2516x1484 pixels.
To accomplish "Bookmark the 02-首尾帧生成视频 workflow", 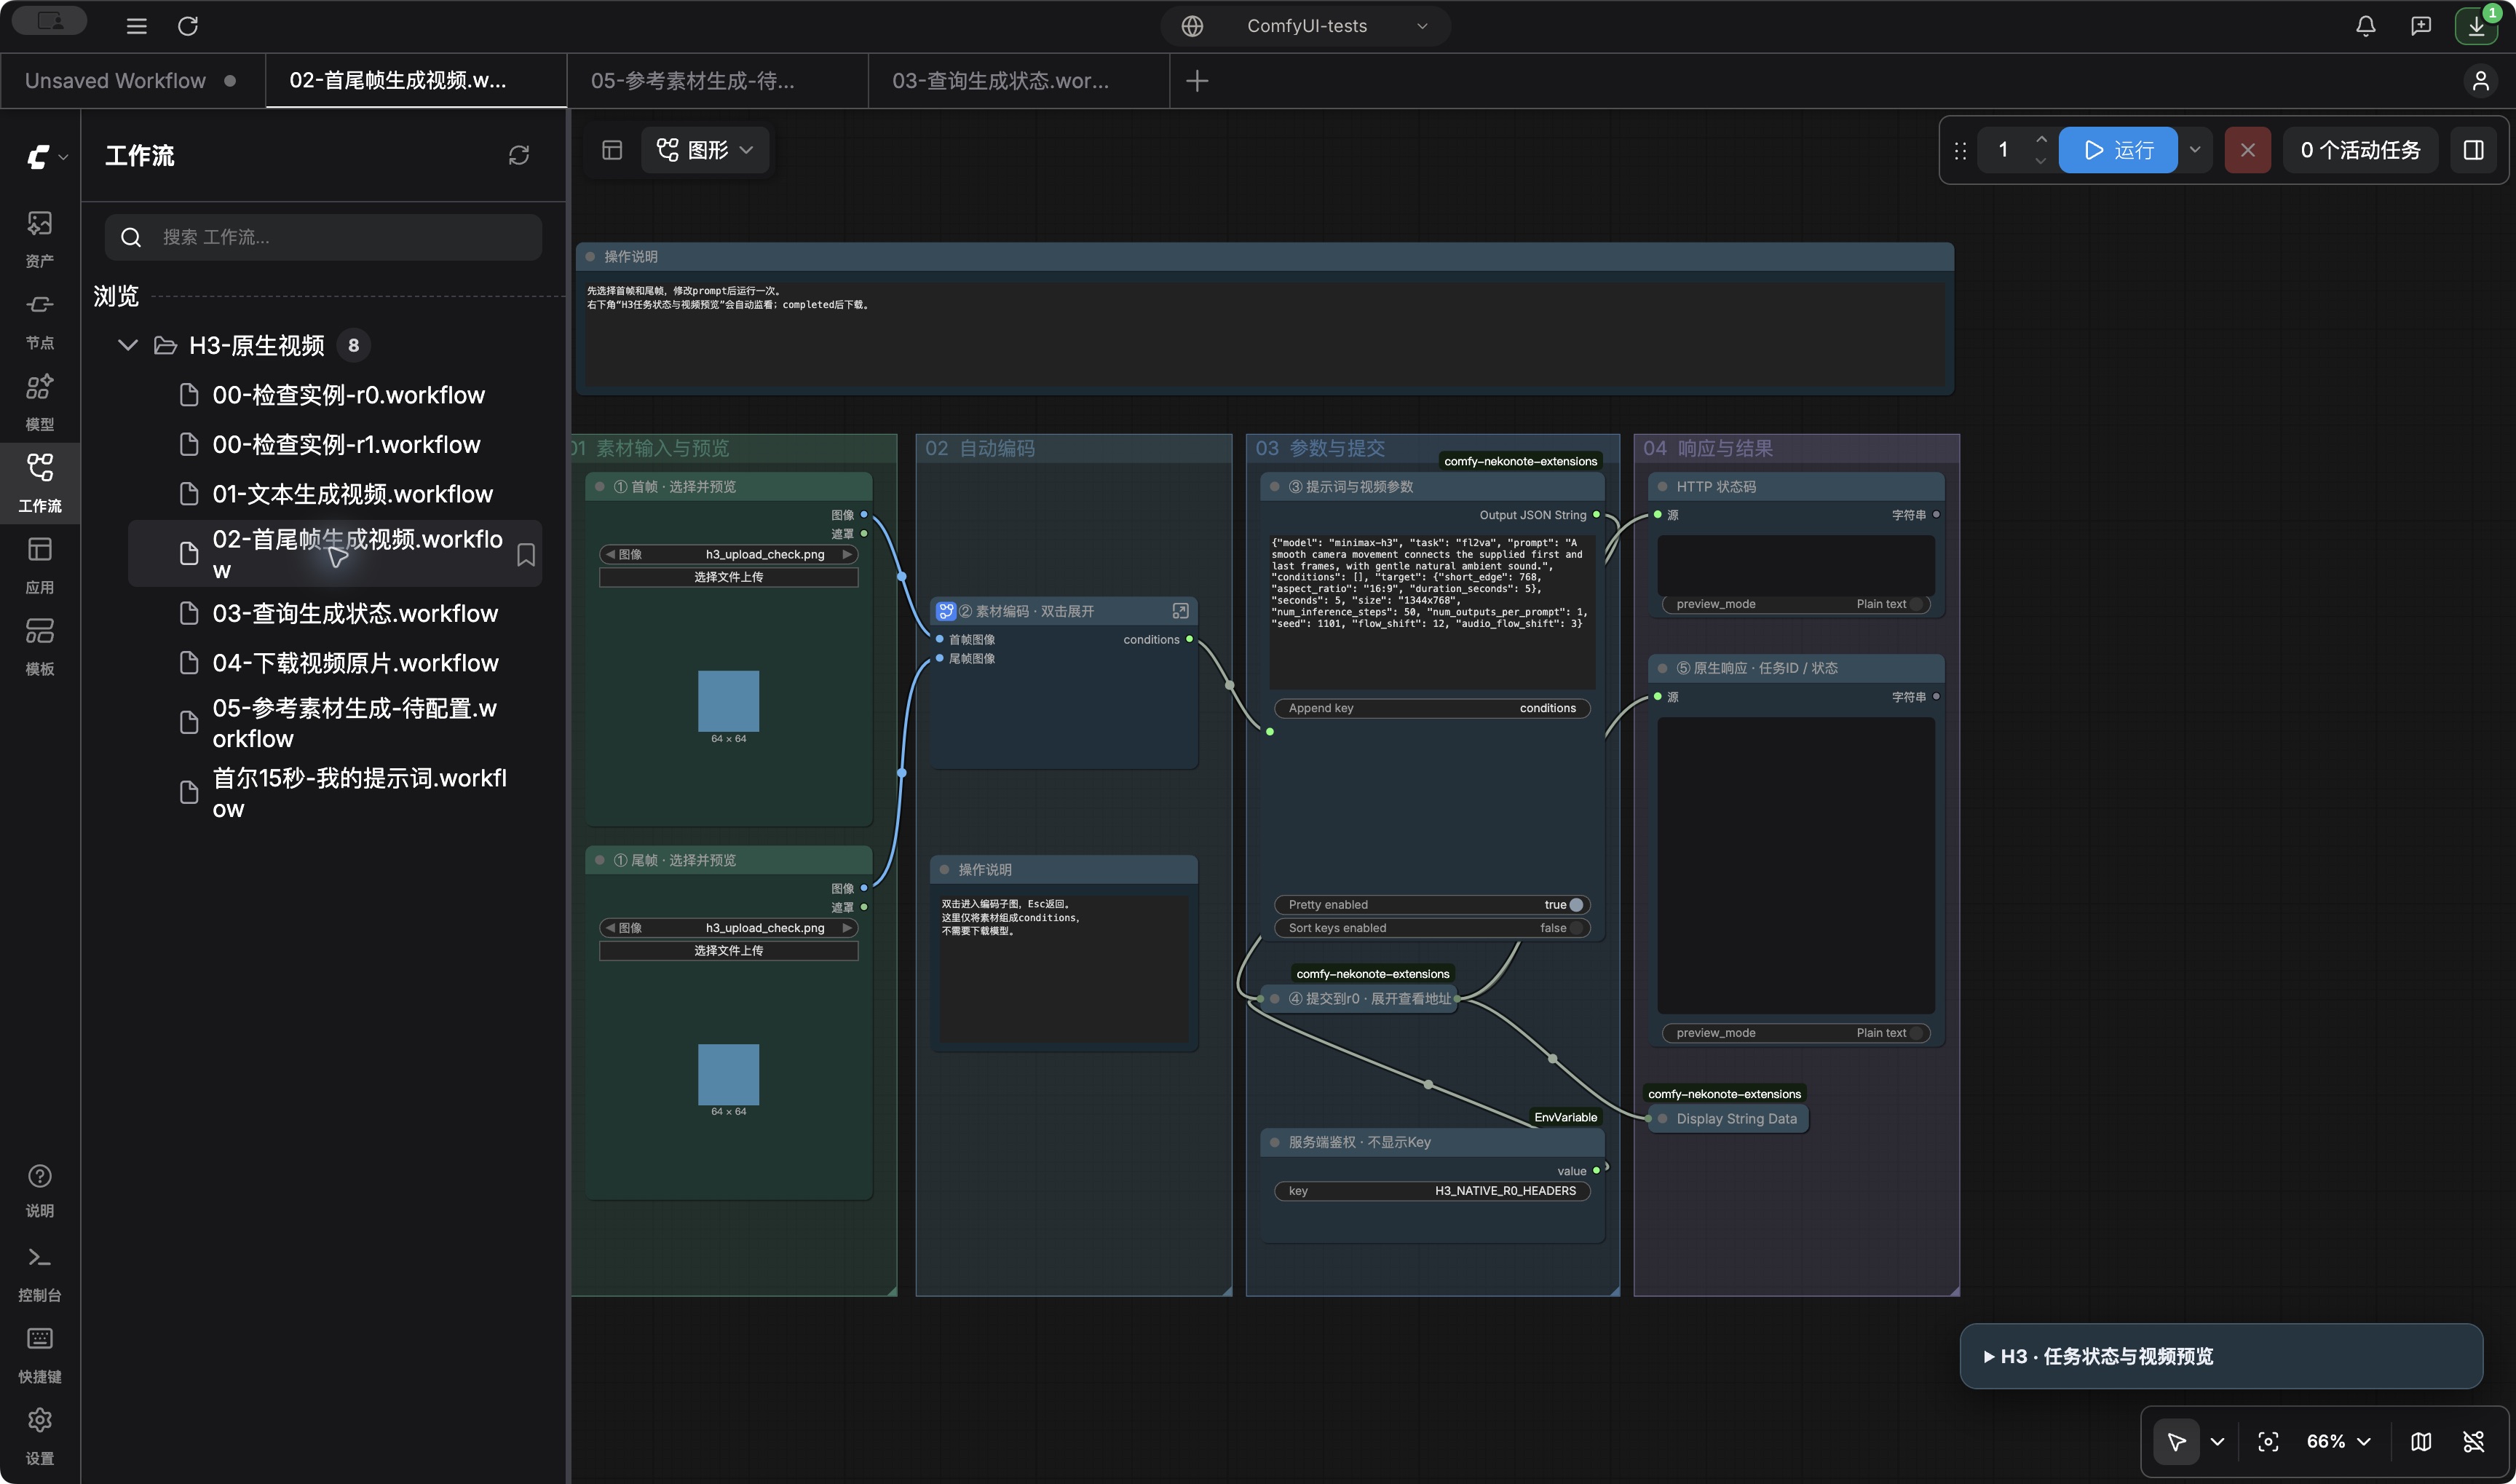I will coord(526,555).
